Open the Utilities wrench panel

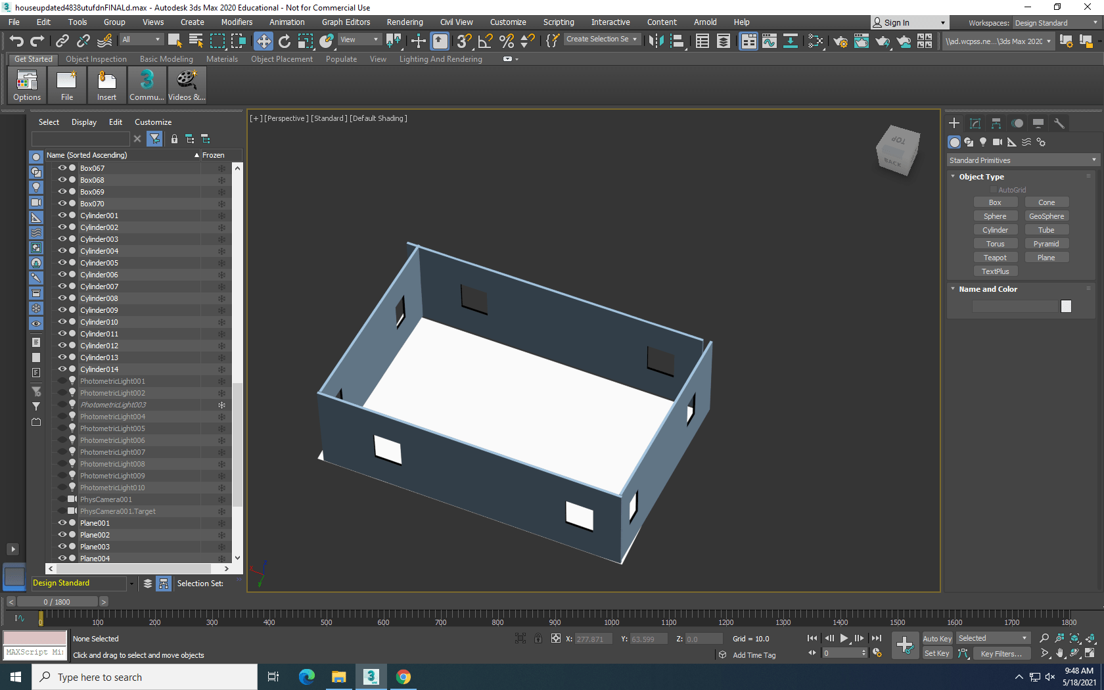coord(1059,123)
